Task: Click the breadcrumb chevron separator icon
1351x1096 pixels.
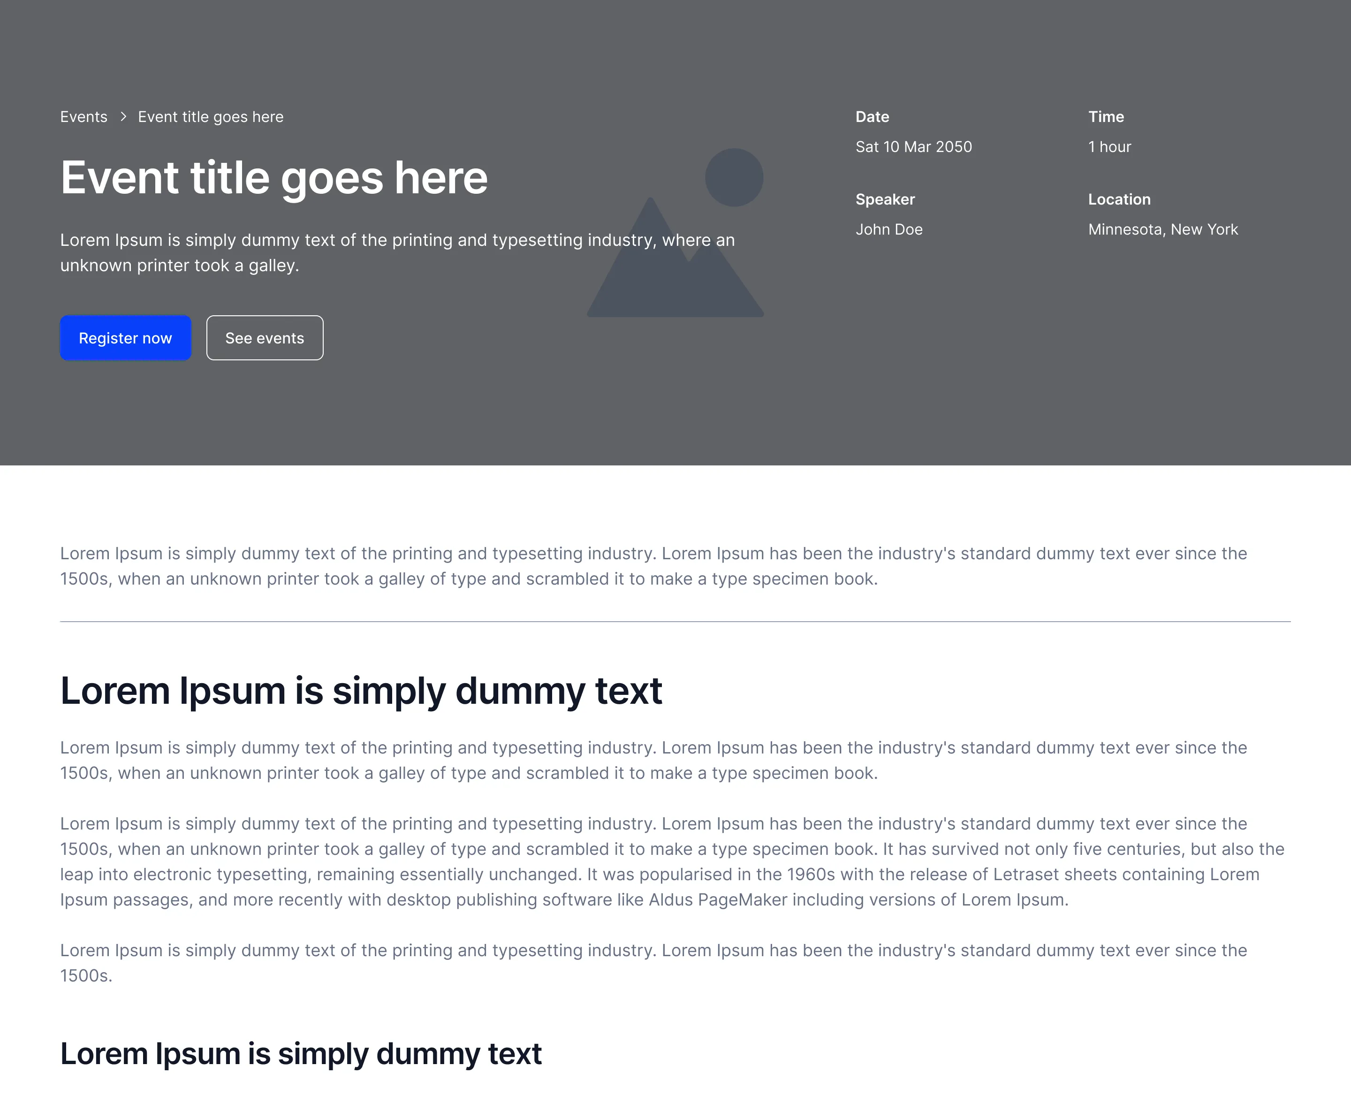Action: [x=124, y=117]
